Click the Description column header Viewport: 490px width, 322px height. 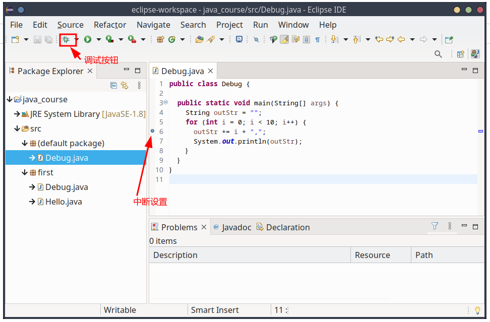coord(175,255)
